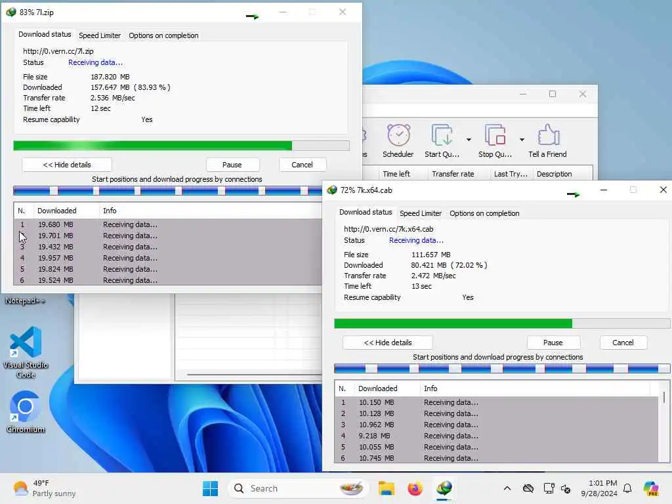672x504 pixels.
Task: Open clock and date 1:01 PM
Action: point(599,488)
